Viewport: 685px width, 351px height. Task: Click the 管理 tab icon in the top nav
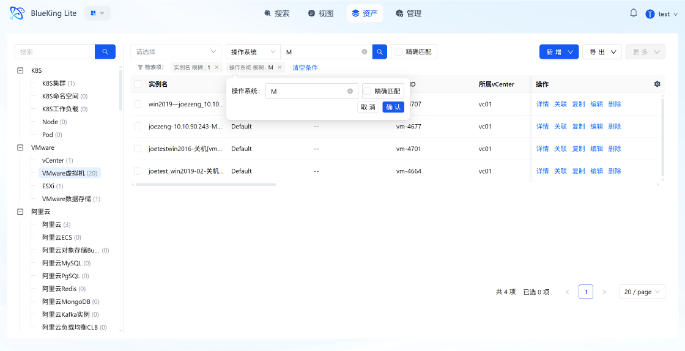pos(399,13)
